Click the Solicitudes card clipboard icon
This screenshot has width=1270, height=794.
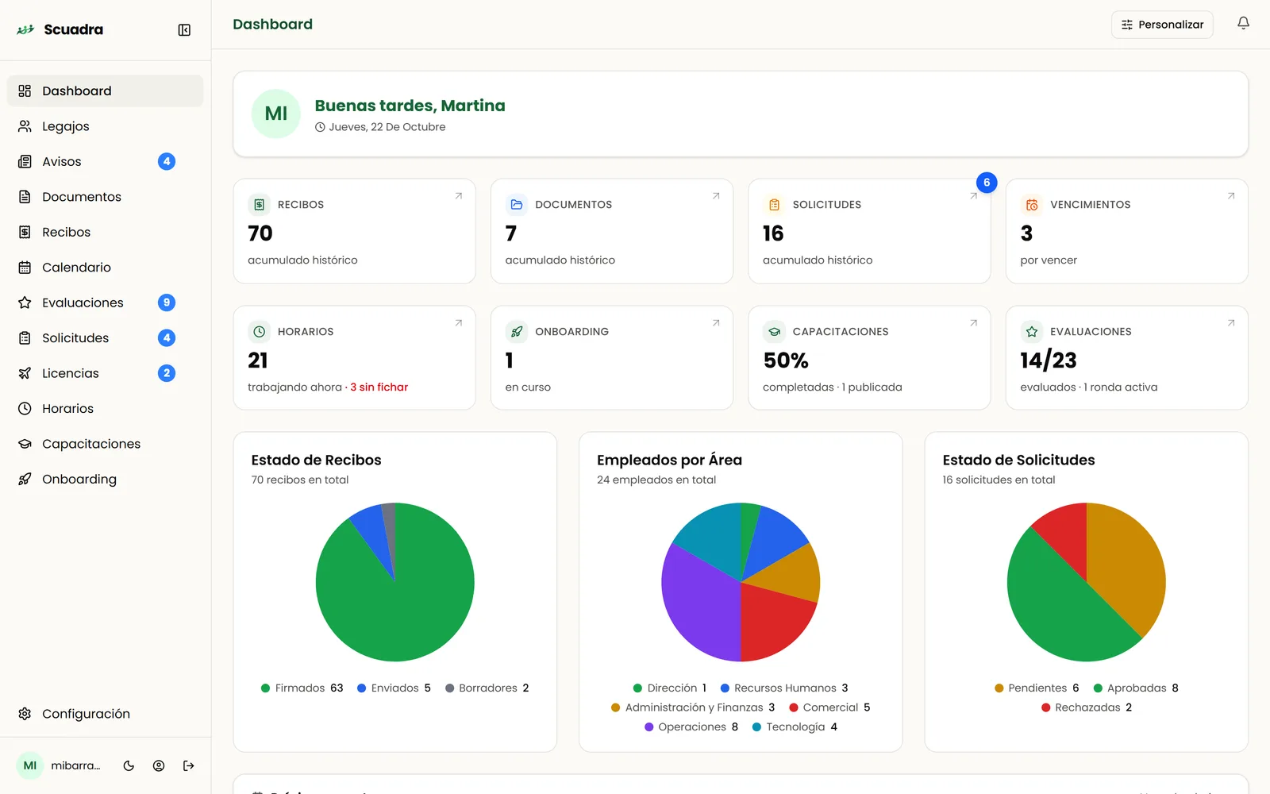pyautogui.click(x=774, y=205)
